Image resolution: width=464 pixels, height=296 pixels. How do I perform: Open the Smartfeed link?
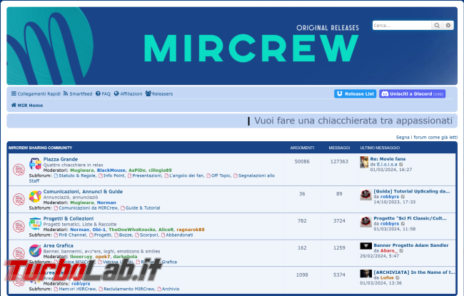pos(78,93)
